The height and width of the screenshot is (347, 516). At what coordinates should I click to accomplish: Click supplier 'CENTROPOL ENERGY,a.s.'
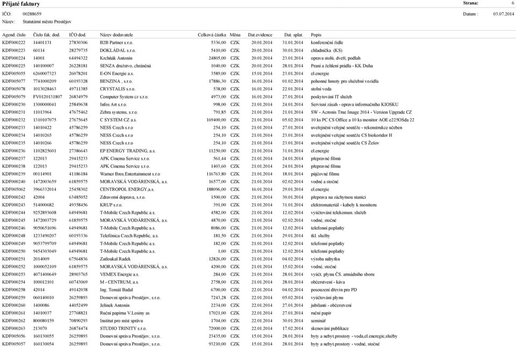click(x=127, y=190)
